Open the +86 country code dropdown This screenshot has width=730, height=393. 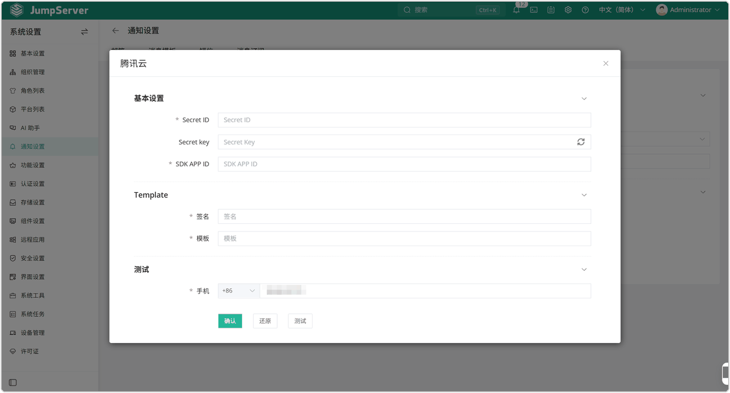[239, 291]
